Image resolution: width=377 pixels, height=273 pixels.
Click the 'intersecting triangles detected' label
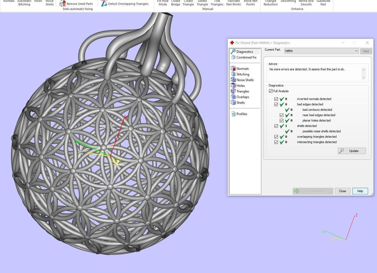[317, 142]
